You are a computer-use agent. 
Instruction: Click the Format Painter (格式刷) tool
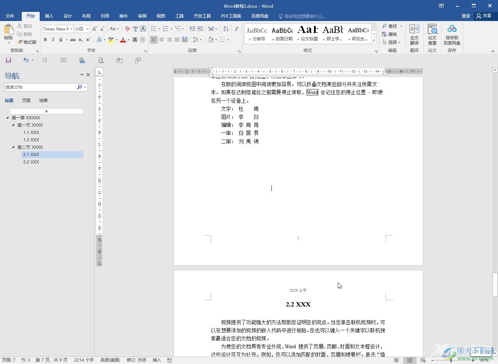[27, 42]
